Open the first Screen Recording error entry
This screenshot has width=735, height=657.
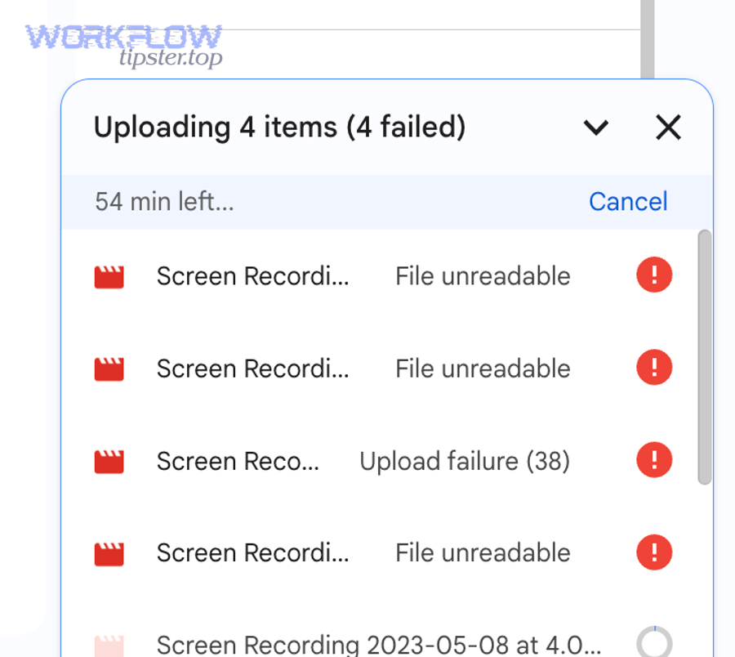(253, 275)
